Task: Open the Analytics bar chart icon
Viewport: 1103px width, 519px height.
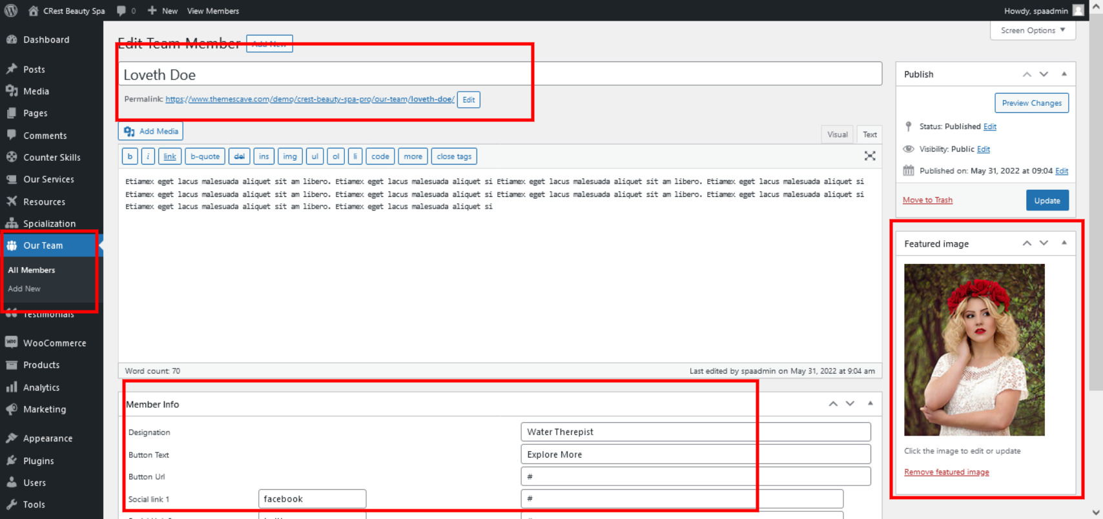Action: (12, 387)
